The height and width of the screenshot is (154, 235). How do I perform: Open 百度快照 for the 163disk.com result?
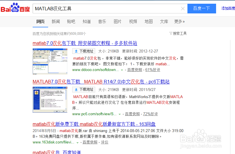tap(90, 142)
